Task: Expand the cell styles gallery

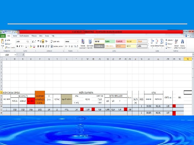Action: tap(148, 48)
